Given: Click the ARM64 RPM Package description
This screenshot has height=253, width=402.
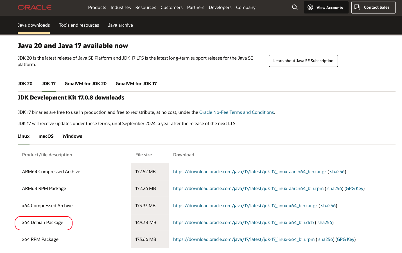Looking at the screenshot, I should pos(44,188).
